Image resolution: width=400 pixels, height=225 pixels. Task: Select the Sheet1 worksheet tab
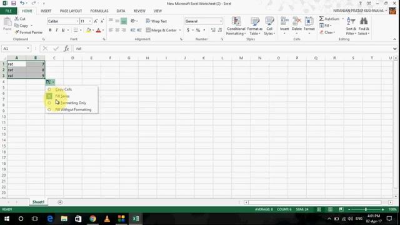(39, 202)
